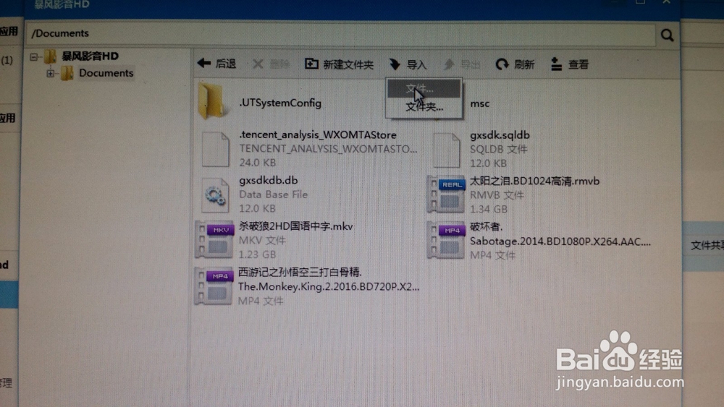Select the MKV video icon for 杀破狼2
The height and width of the screenshot is (407, 724).
(x=214, y=240)
